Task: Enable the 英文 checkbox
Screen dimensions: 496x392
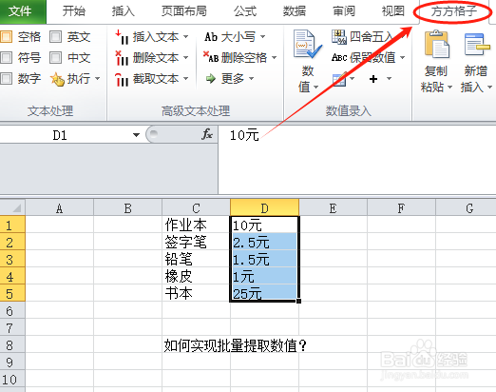Action: point(55,37)
